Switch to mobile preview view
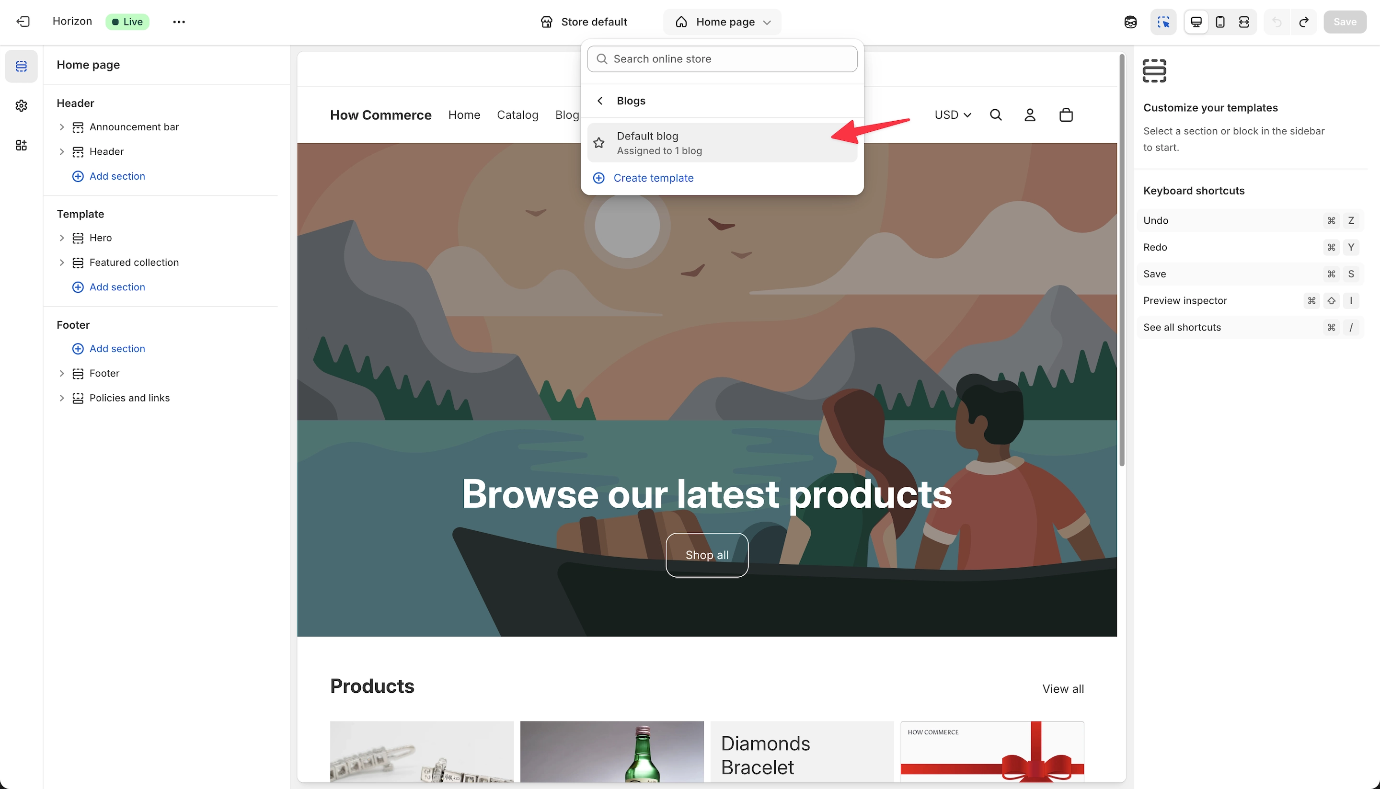This screenshot has height=789, width=1380. click(x=1220, y=22)
